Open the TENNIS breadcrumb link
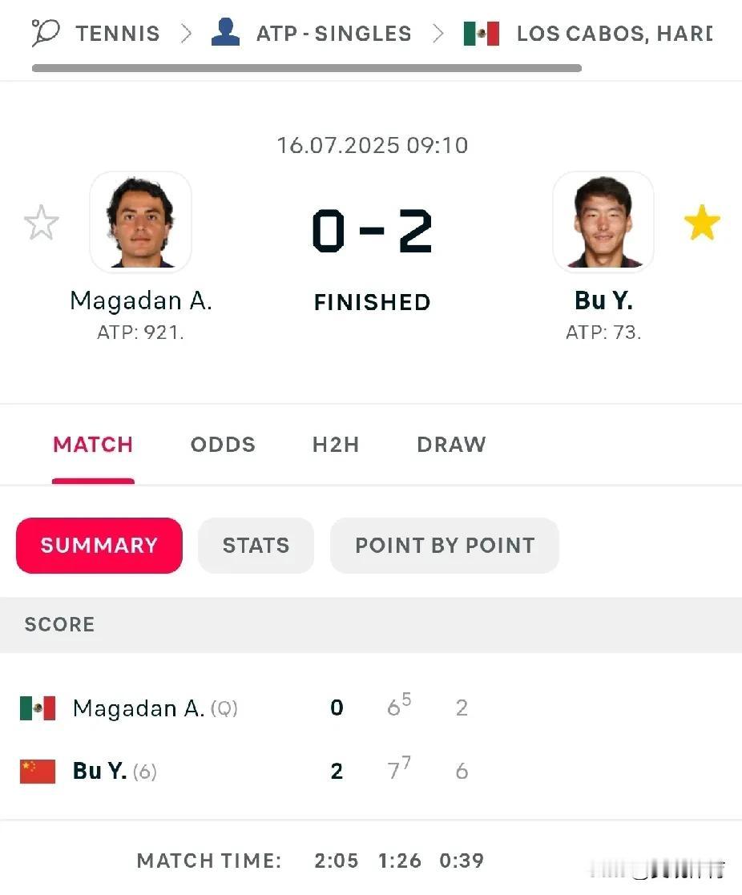 (118, 33)
